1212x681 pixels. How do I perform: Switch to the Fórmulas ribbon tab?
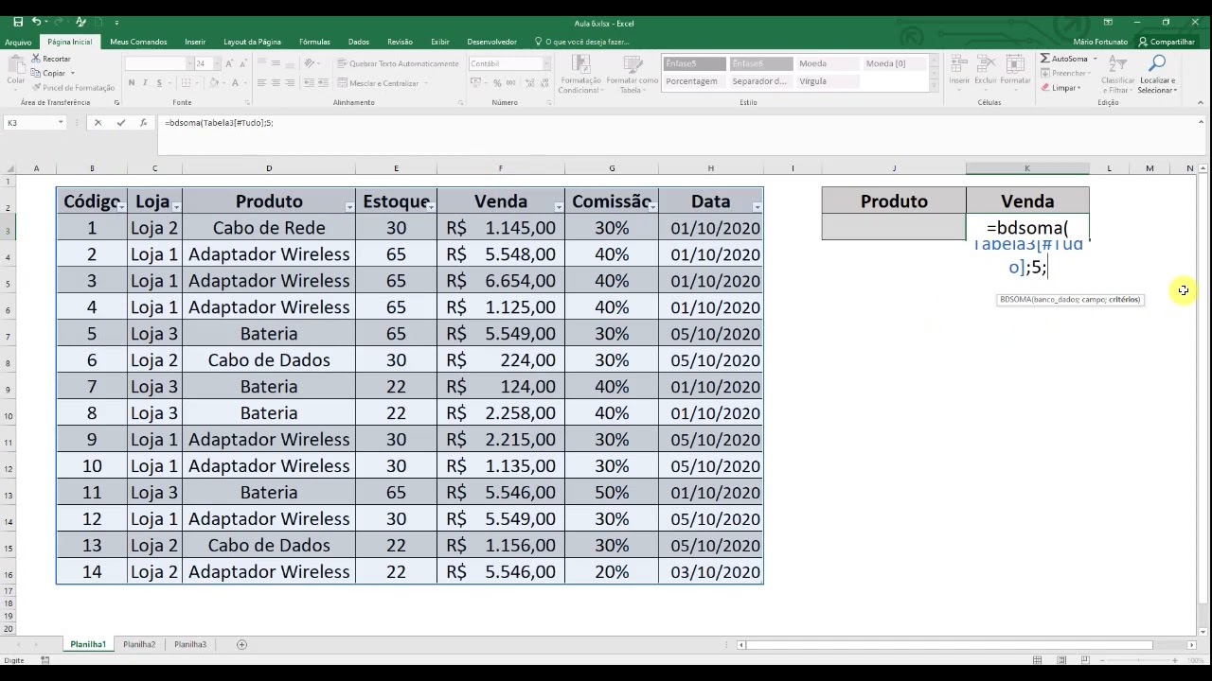[314, 42]
